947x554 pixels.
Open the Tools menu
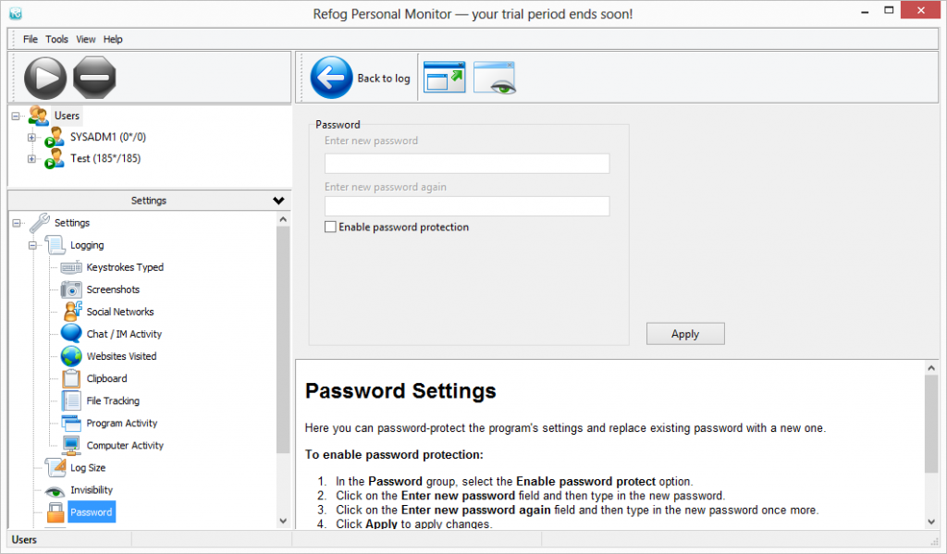coord(57,40)
